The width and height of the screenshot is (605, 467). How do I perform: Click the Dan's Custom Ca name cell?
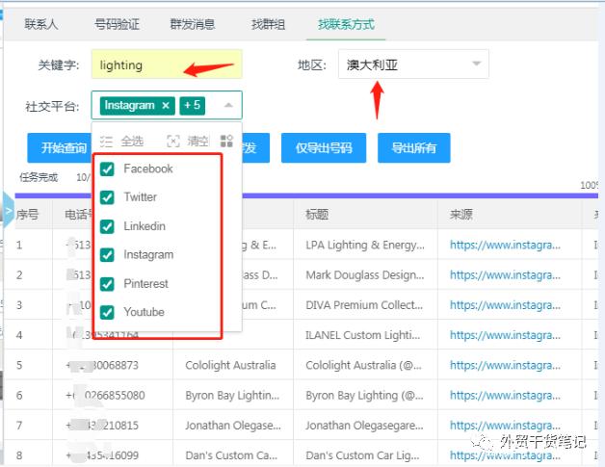tap(231, 455)
